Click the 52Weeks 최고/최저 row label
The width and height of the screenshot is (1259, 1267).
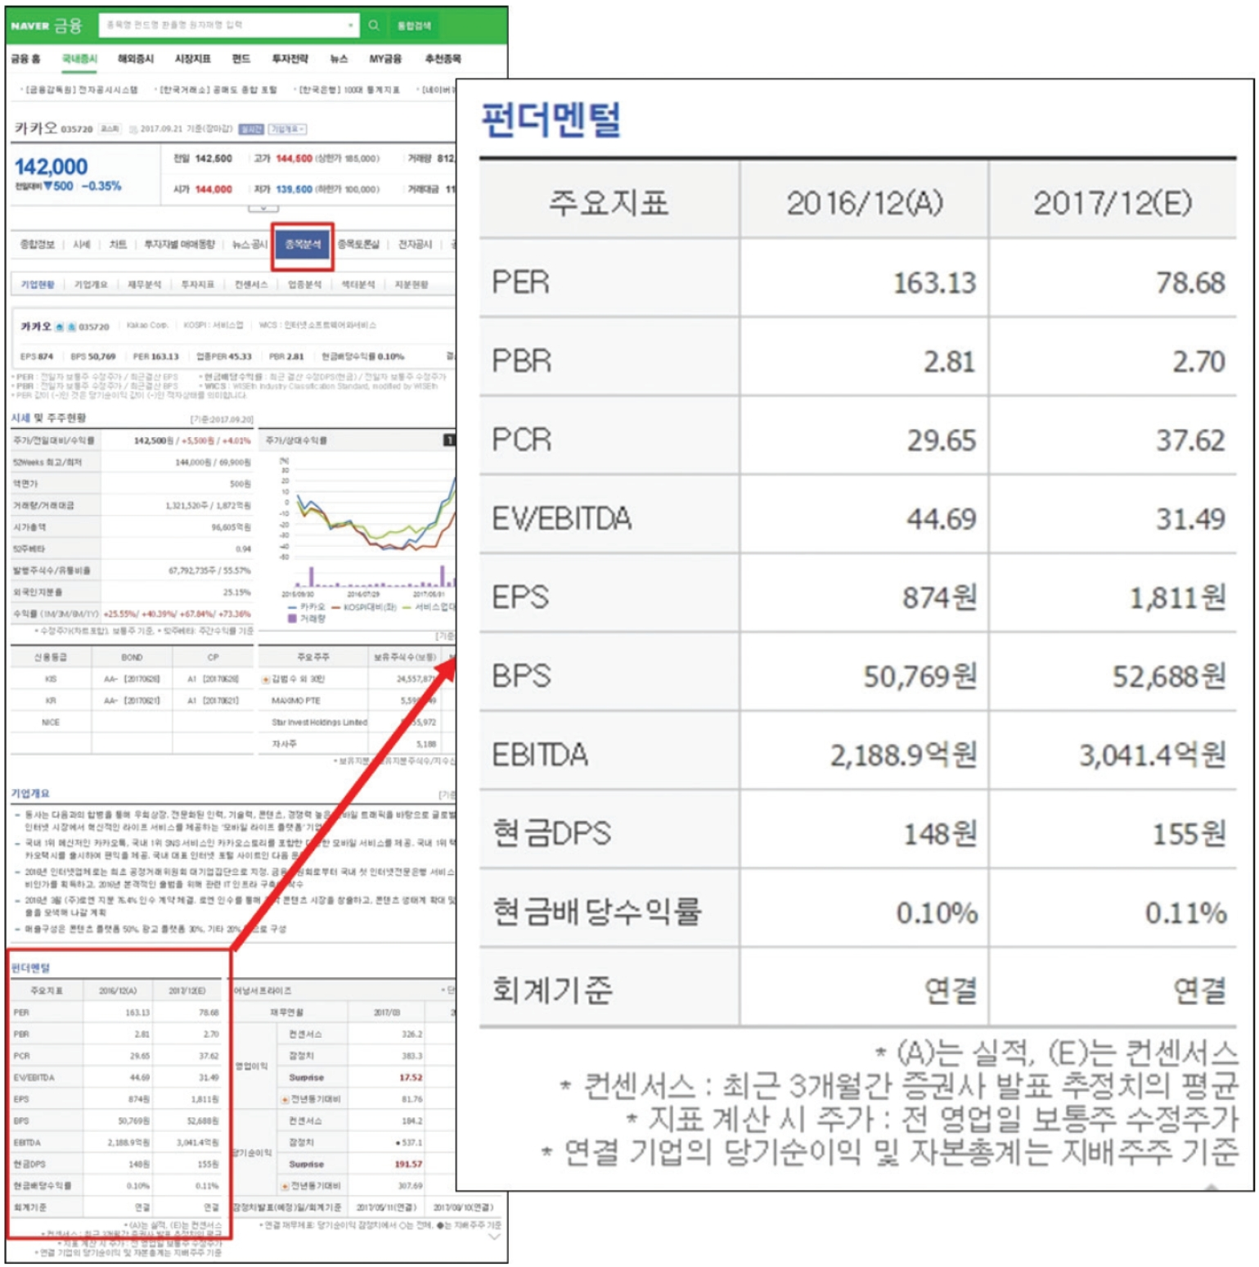(x=47, y=463)
